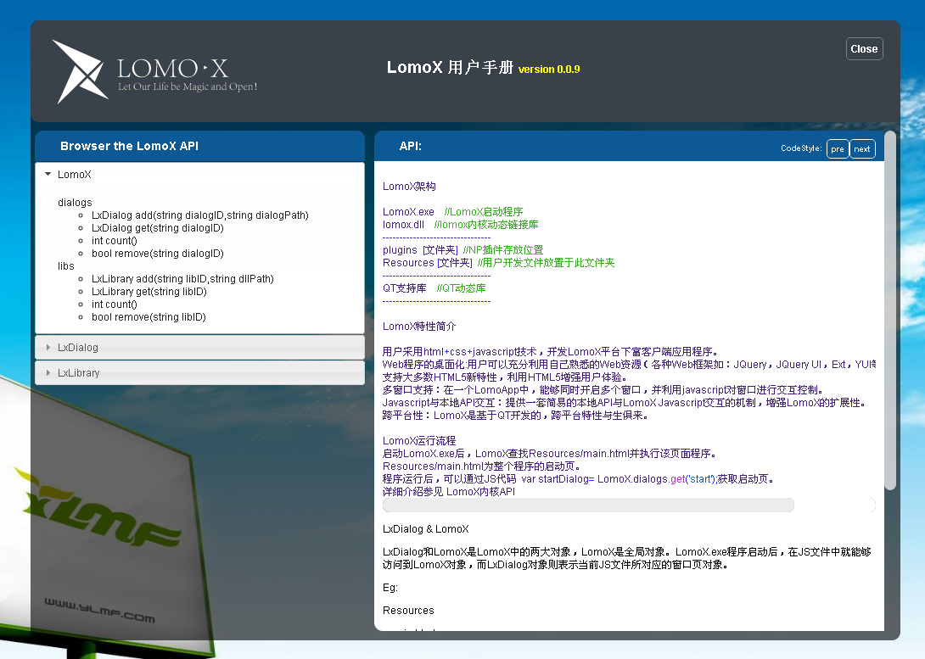The image size is (925, 659).
Task: Click the 'version 0.0.9' text
Action: [549, 70]
